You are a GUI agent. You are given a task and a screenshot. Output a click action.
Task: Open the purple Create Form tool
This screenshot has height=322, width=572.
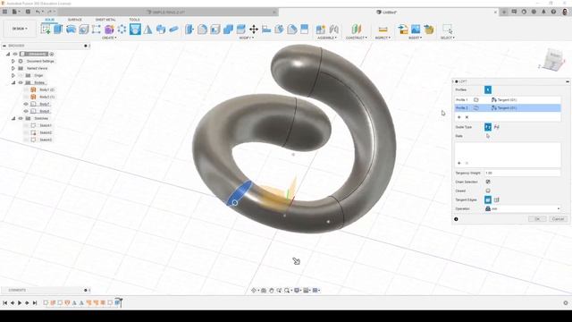point(109,30)
